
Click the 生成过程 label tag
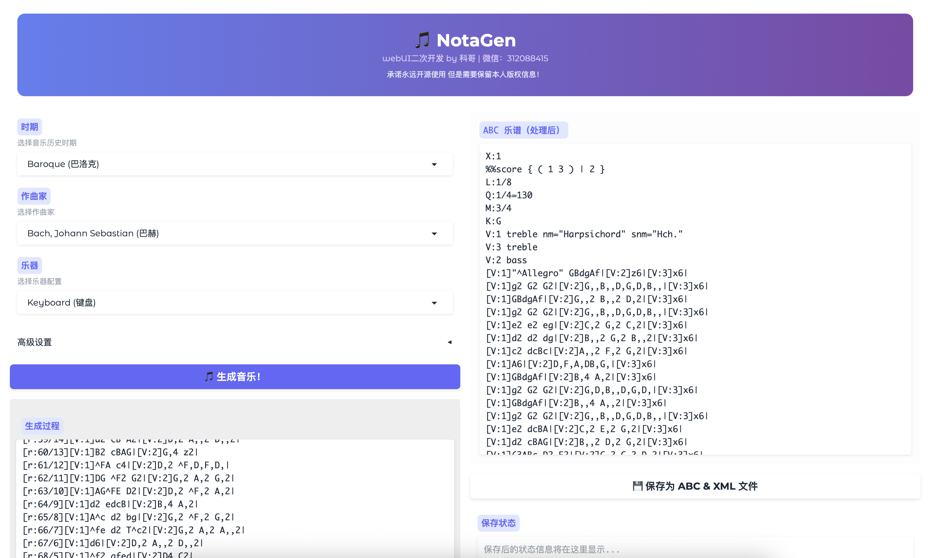click(x=42, y=426)
